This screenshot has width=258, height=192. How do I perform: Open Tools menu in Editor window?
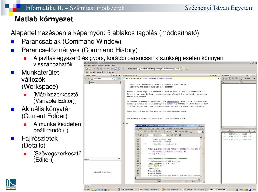(157, 128)
